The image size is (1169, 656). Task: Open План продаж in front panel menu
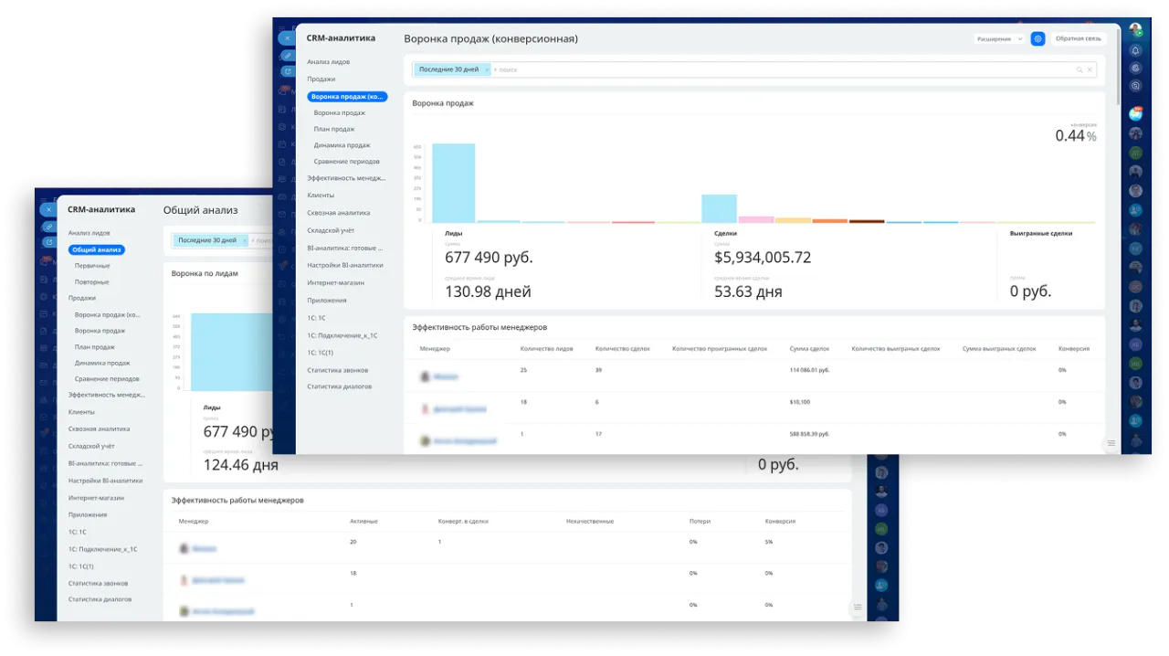[x=333, y=129]
